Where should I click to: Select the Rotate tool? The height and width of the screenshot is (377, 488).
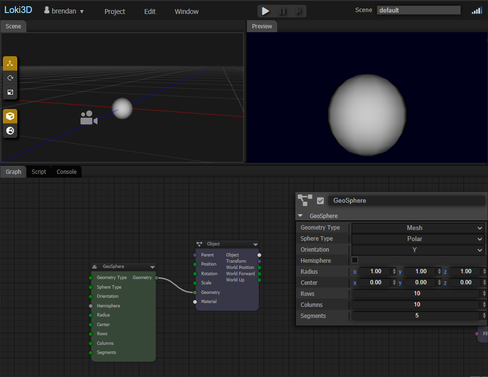coord(10,77)
